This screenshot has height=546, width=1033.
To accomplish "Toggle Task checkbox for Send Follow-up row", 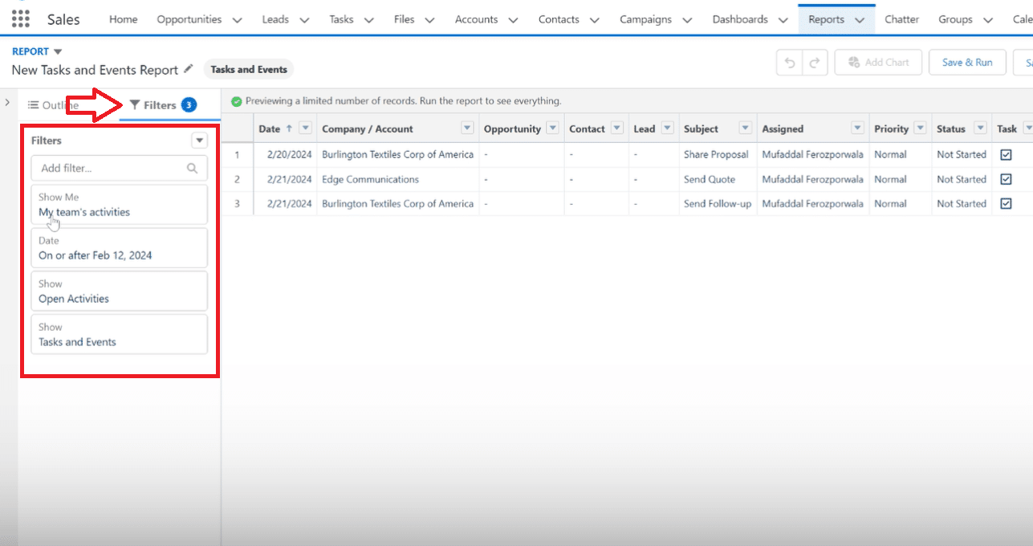I will 1006,204.
